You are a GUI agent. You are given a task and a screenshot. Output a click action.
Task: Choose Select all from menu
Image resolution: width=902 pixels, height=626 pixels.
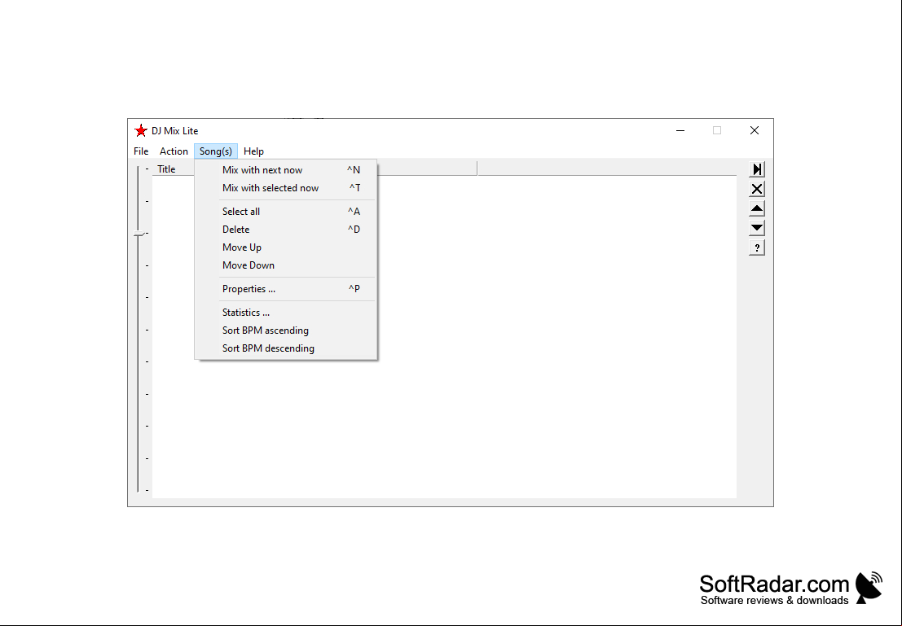[286, 212]
